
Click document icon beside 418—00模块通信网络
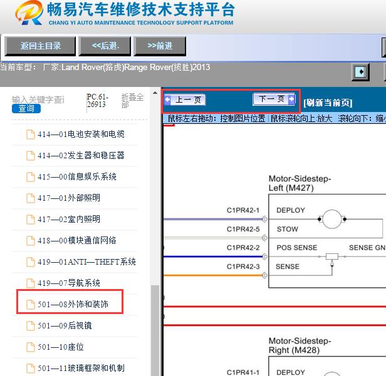(31, 241)
